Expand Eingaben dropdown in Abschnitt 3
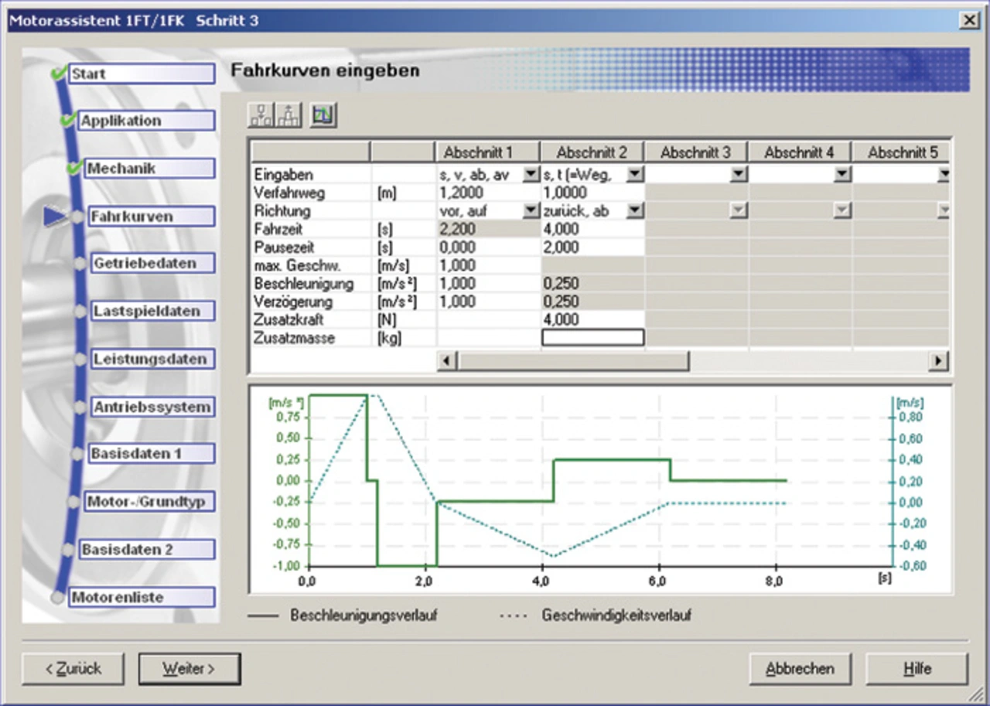This screenshot has height=706, width=990. [x=739, y=175]
